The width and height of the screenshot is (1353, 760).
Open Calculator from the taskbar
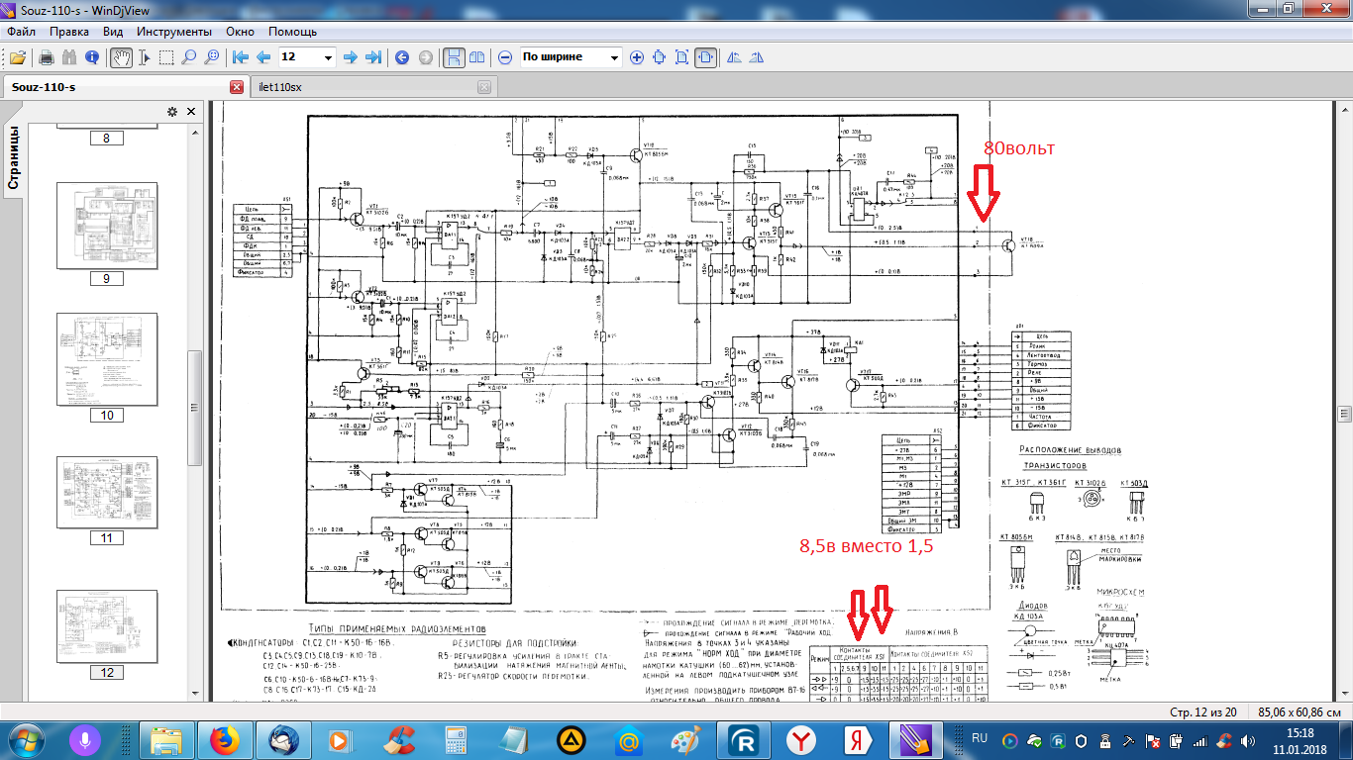tap(457, 740)
